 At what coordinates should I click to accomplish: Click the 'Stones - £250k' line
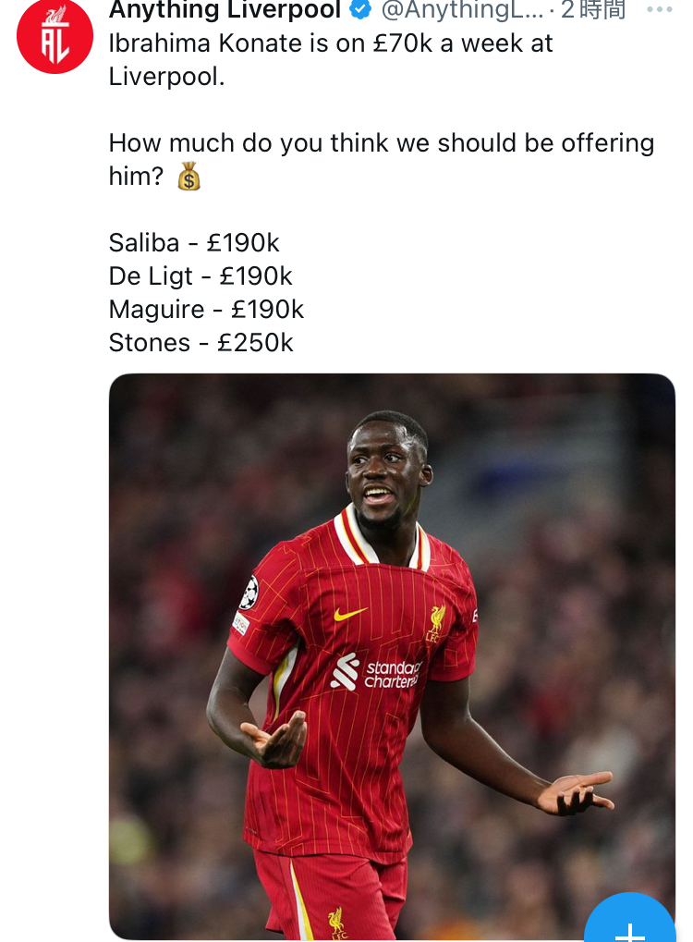click(x=201, y=342)
